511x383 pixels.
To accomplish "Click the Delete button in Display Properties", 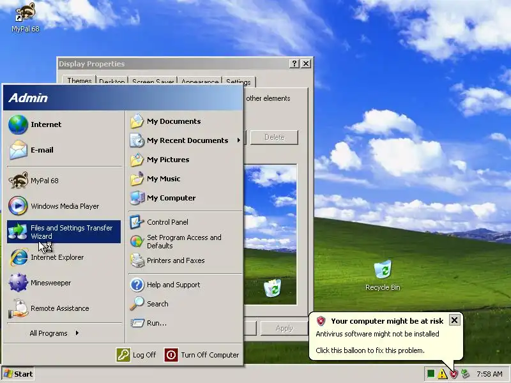I will click(x=274, y=137).
